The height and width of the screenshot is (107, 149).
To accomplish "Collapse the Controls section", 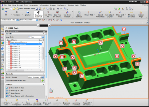I will (44, 74).
